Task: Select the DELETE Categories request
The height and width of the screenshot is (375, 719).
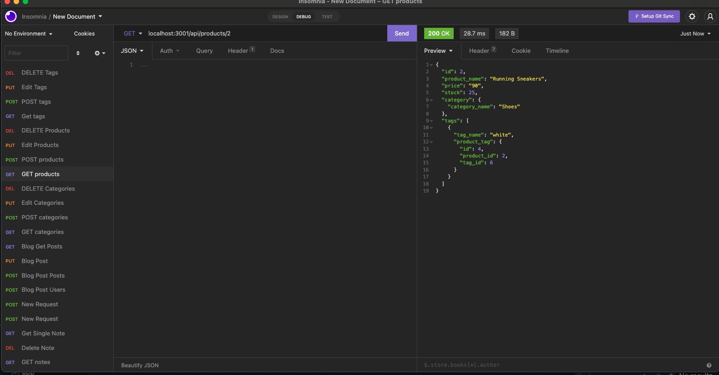Action: (57, 189)
